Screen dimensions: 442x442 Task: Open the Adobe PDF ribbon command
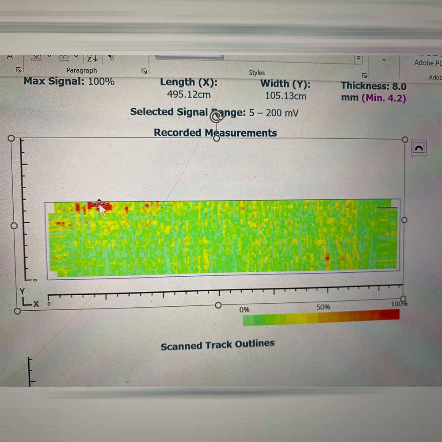(428, 63)
